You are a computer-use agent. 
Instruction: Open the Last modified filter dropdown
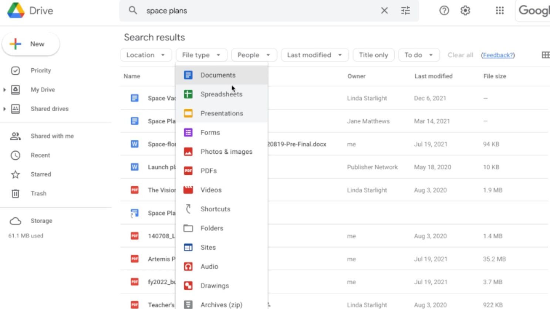pos(314,55)
